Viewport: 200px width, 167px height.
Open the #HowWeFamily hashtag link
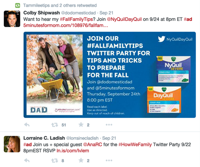coord(135,145)
